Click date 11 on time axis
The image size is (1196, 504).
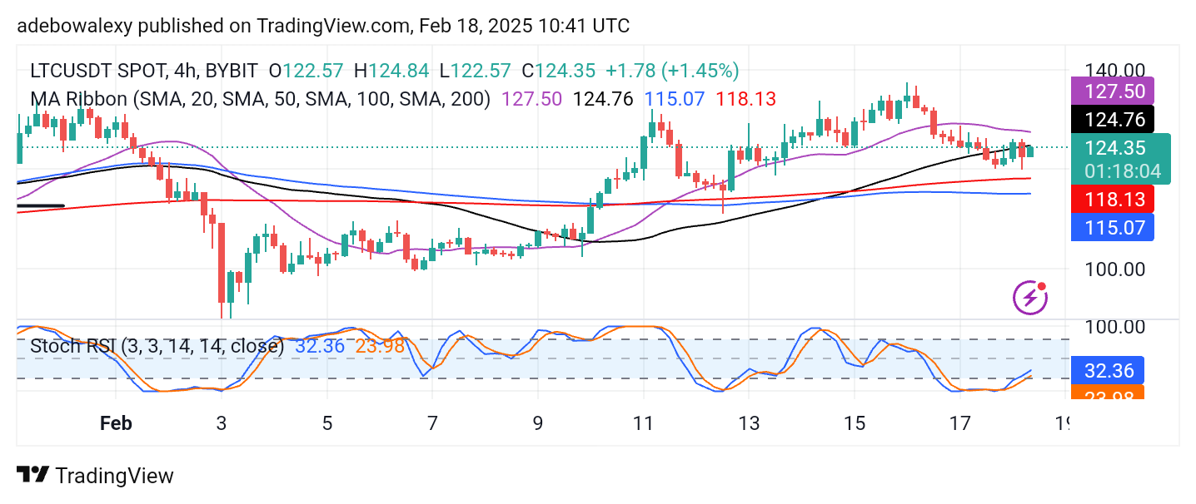(x=642, y=423)
